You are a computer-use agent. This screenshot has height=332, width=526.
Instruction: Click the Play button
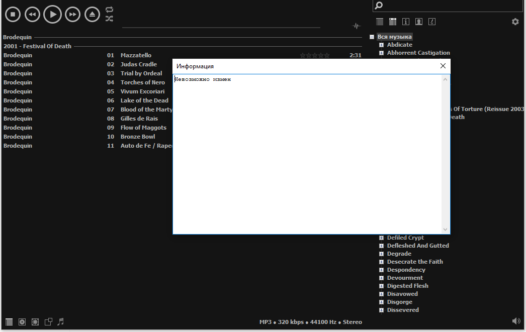coord(52,14)
